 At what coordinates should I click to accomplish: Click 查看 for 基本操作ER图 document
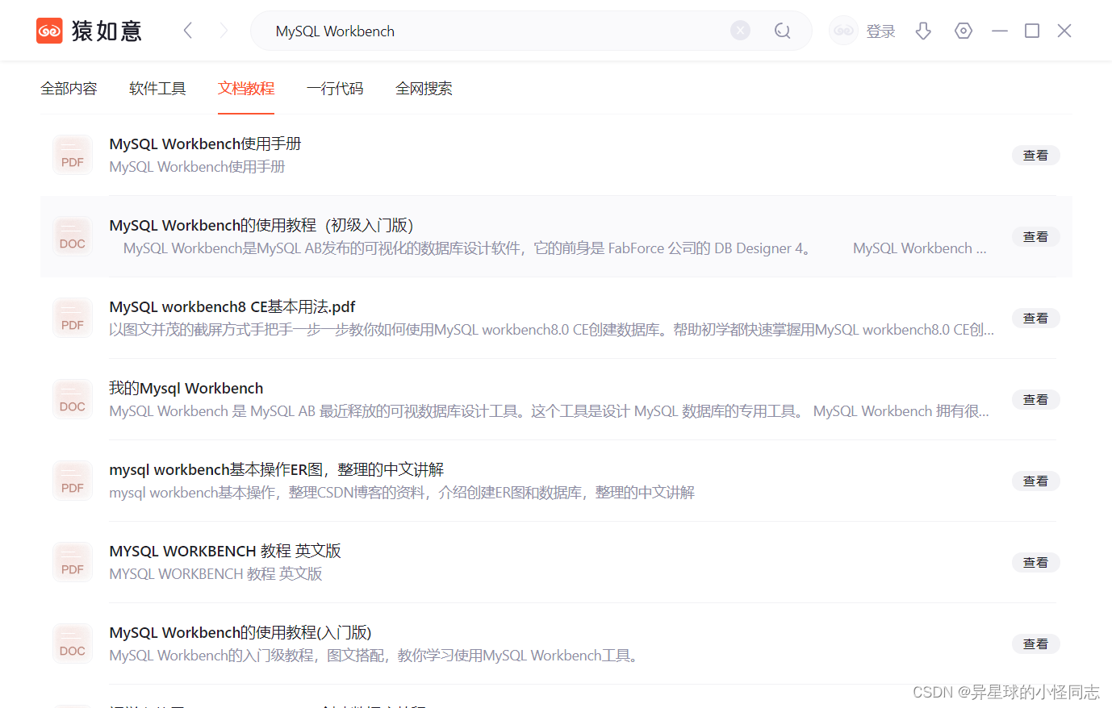1035,481
